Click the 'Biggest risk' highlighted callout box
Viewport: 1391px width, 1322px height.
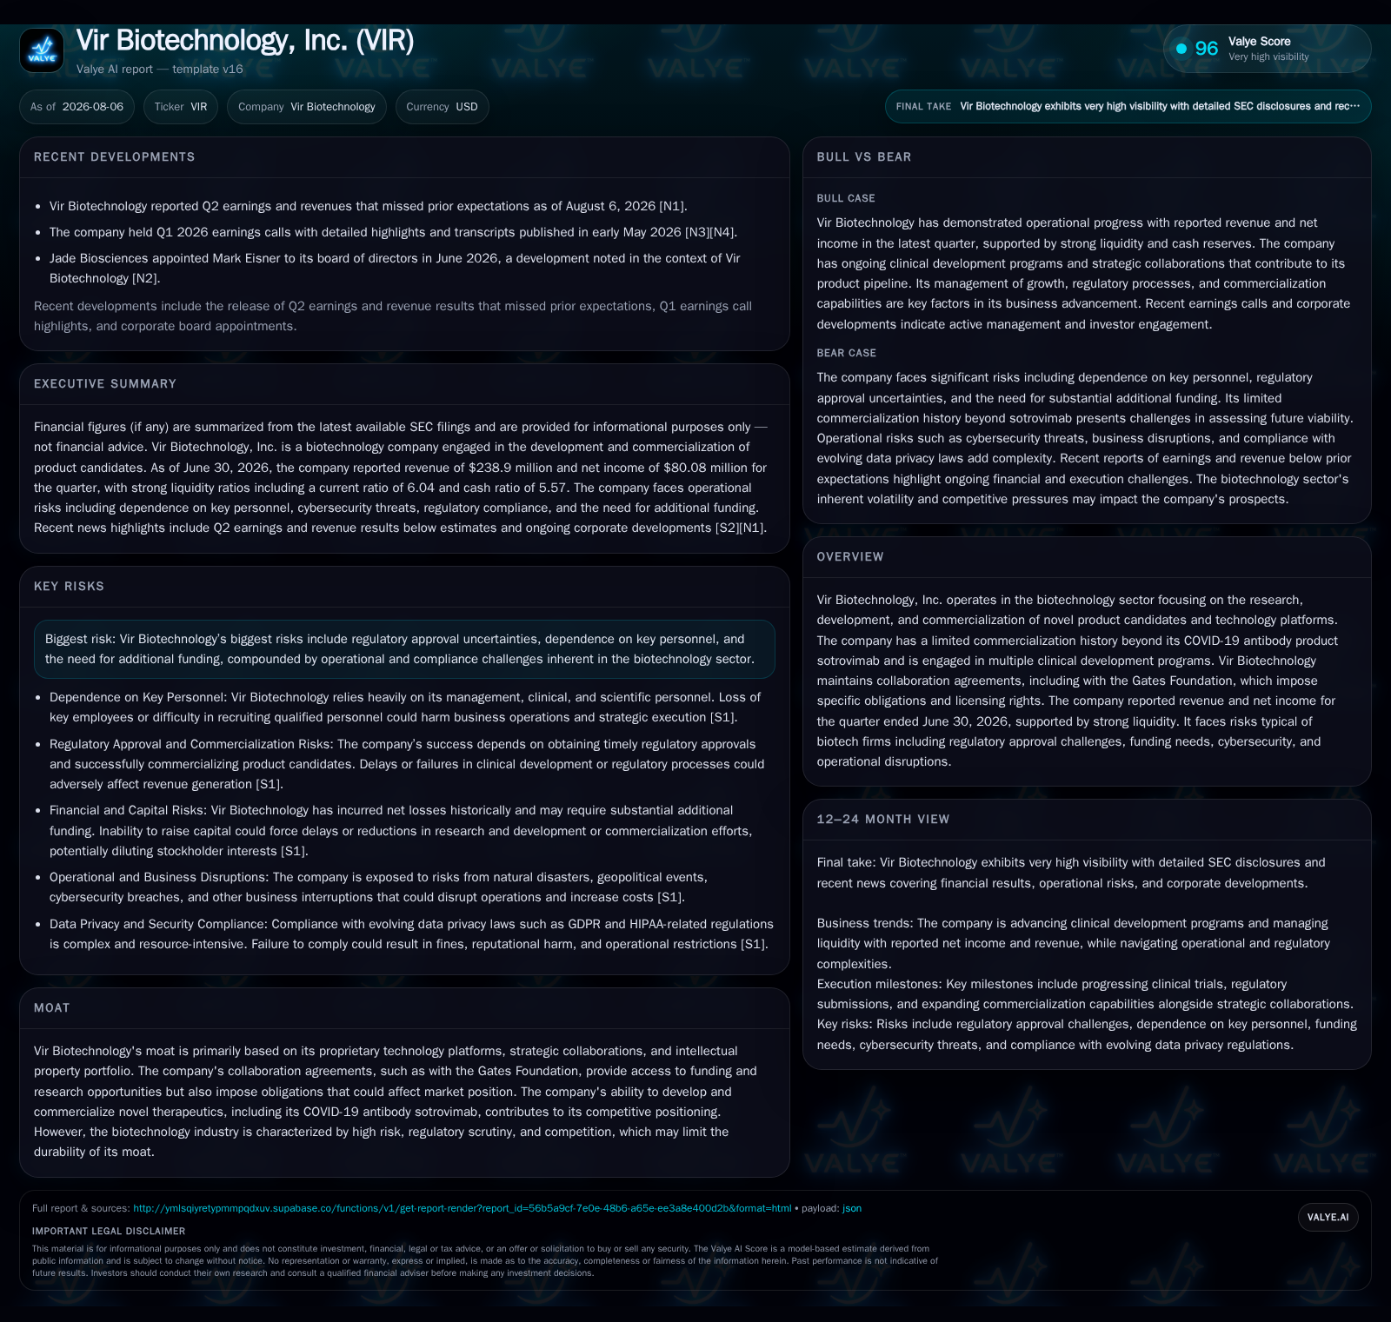(404, 649)
